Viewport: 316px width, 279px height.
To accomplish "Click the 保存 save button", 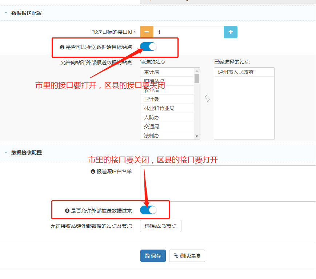I will point(153,256).
